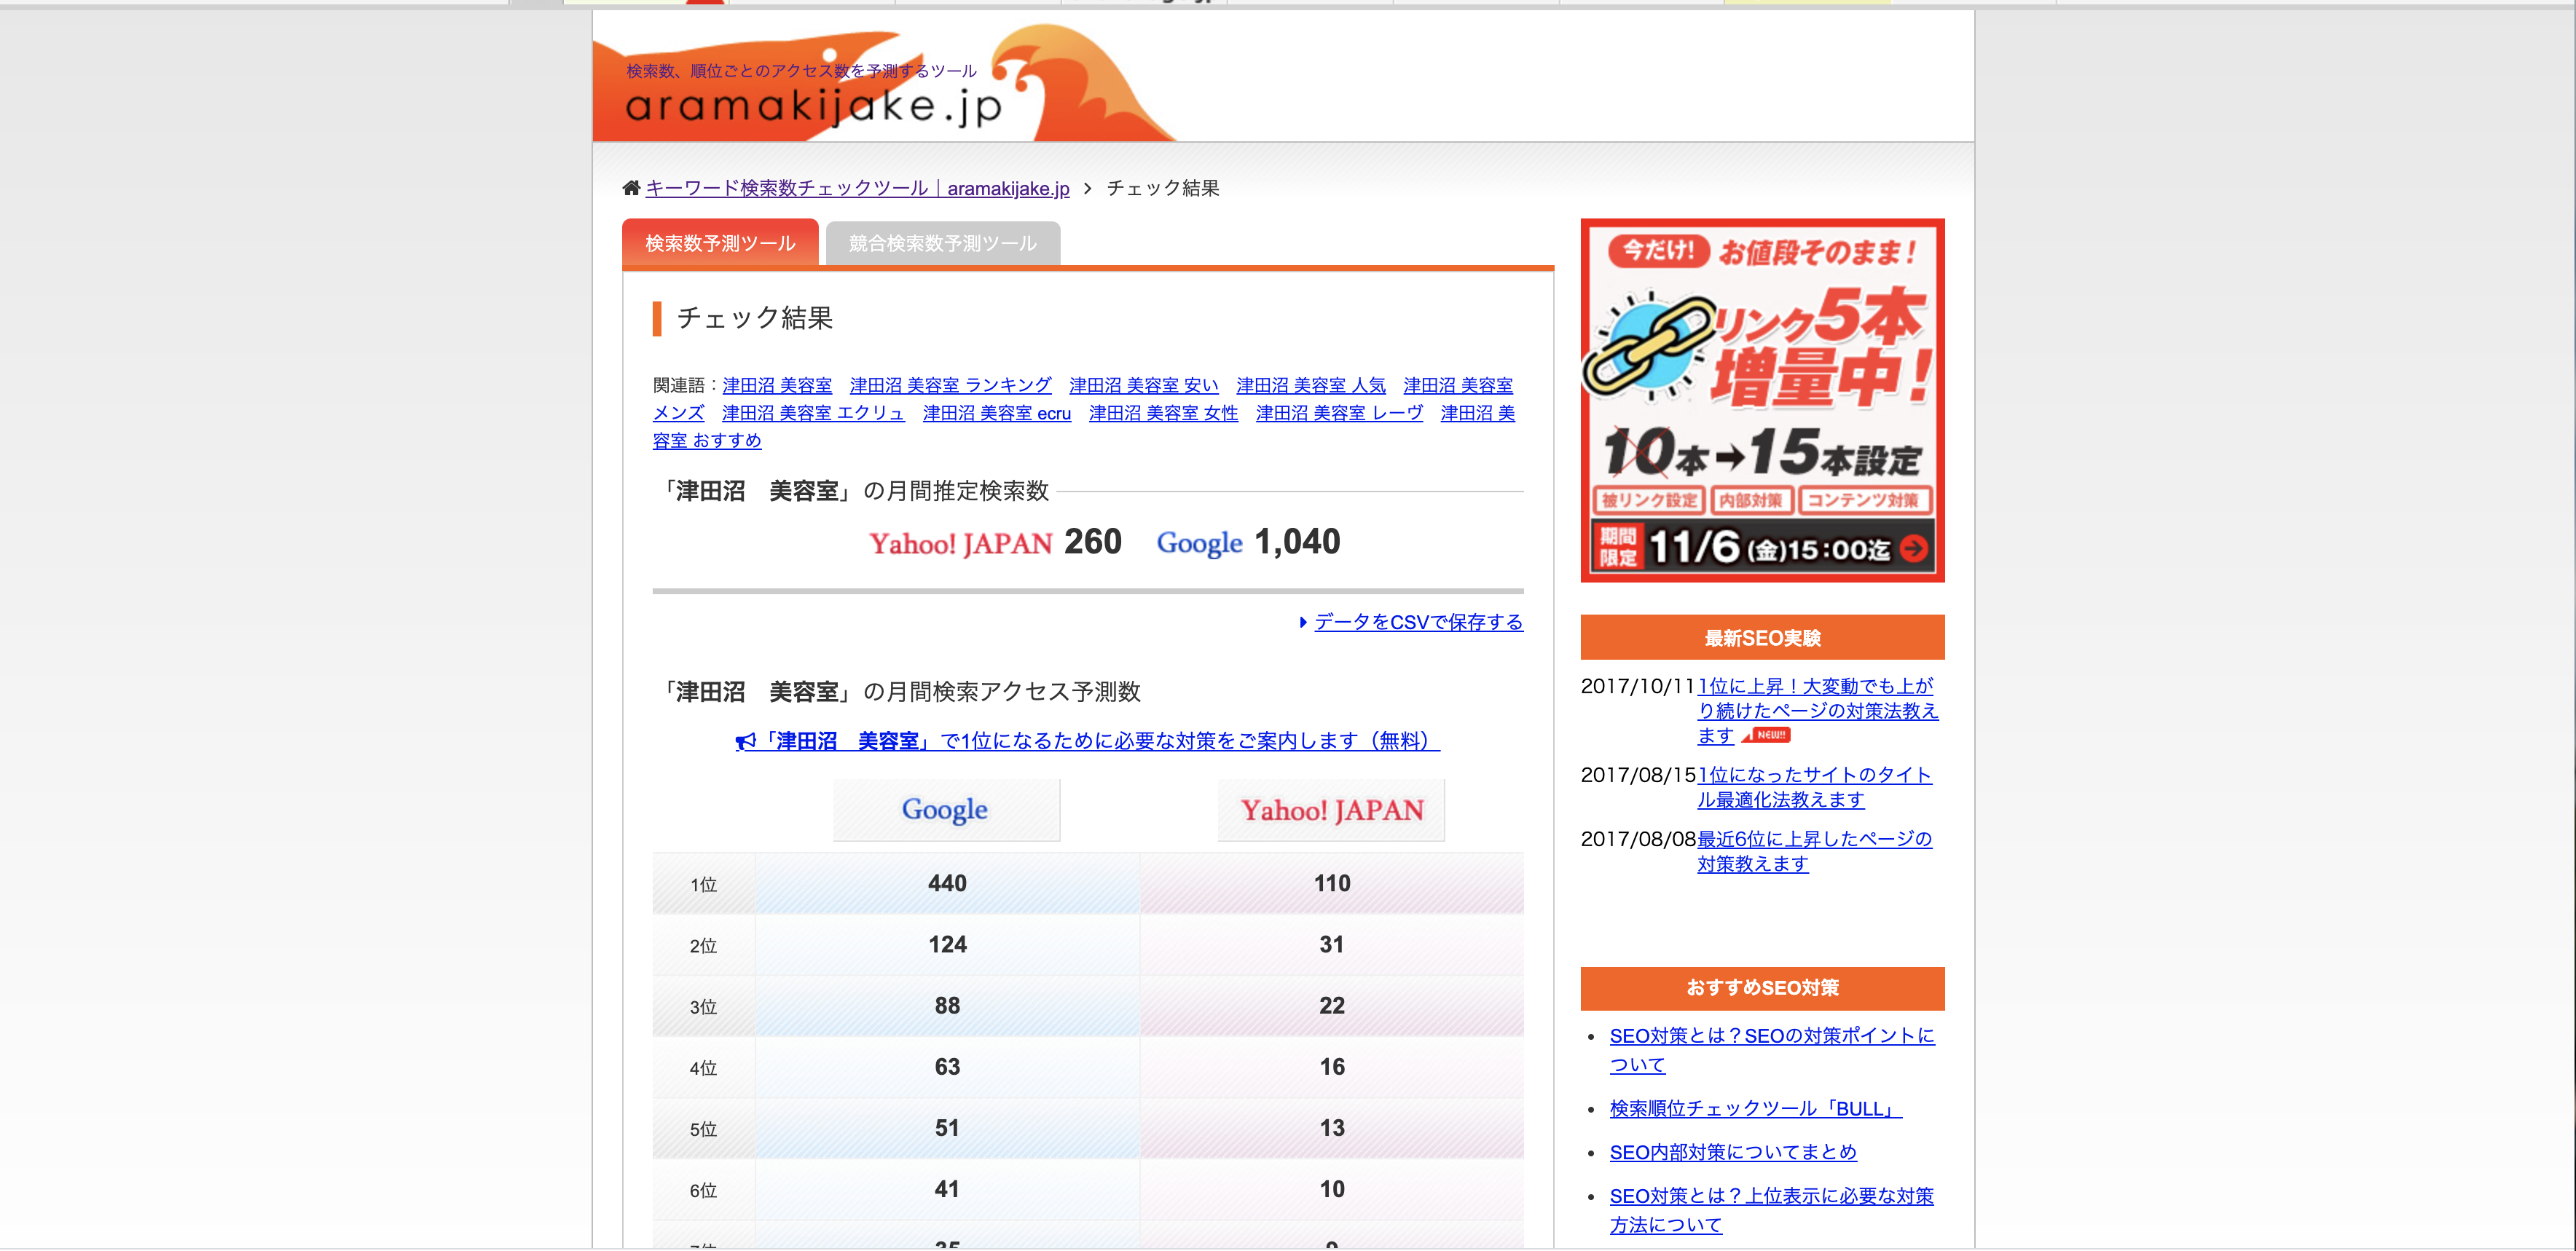Click the 6位 Google value 41
The width and height of the screenshot is (2576, 1251).
coord(947,1189)
